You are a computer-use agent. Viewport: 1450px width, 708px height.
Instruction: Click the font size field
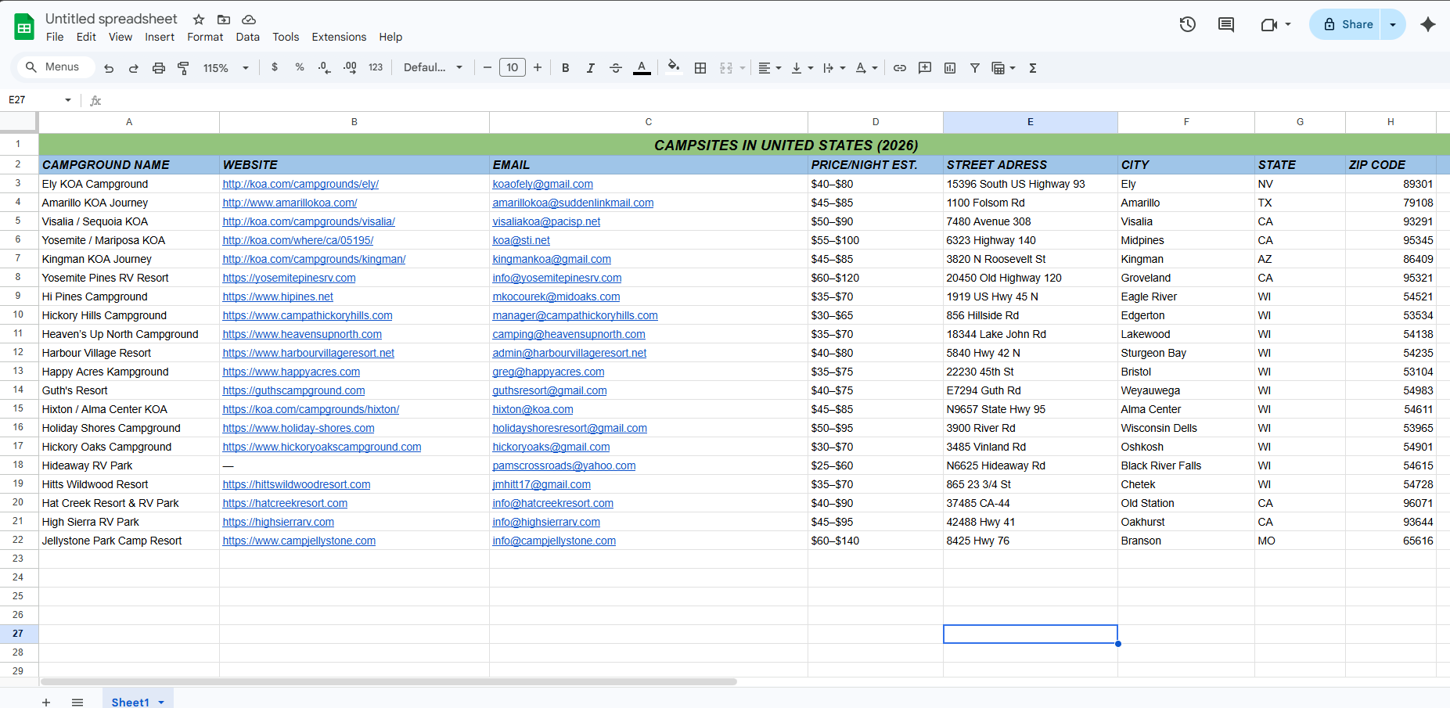coord(513,67)
